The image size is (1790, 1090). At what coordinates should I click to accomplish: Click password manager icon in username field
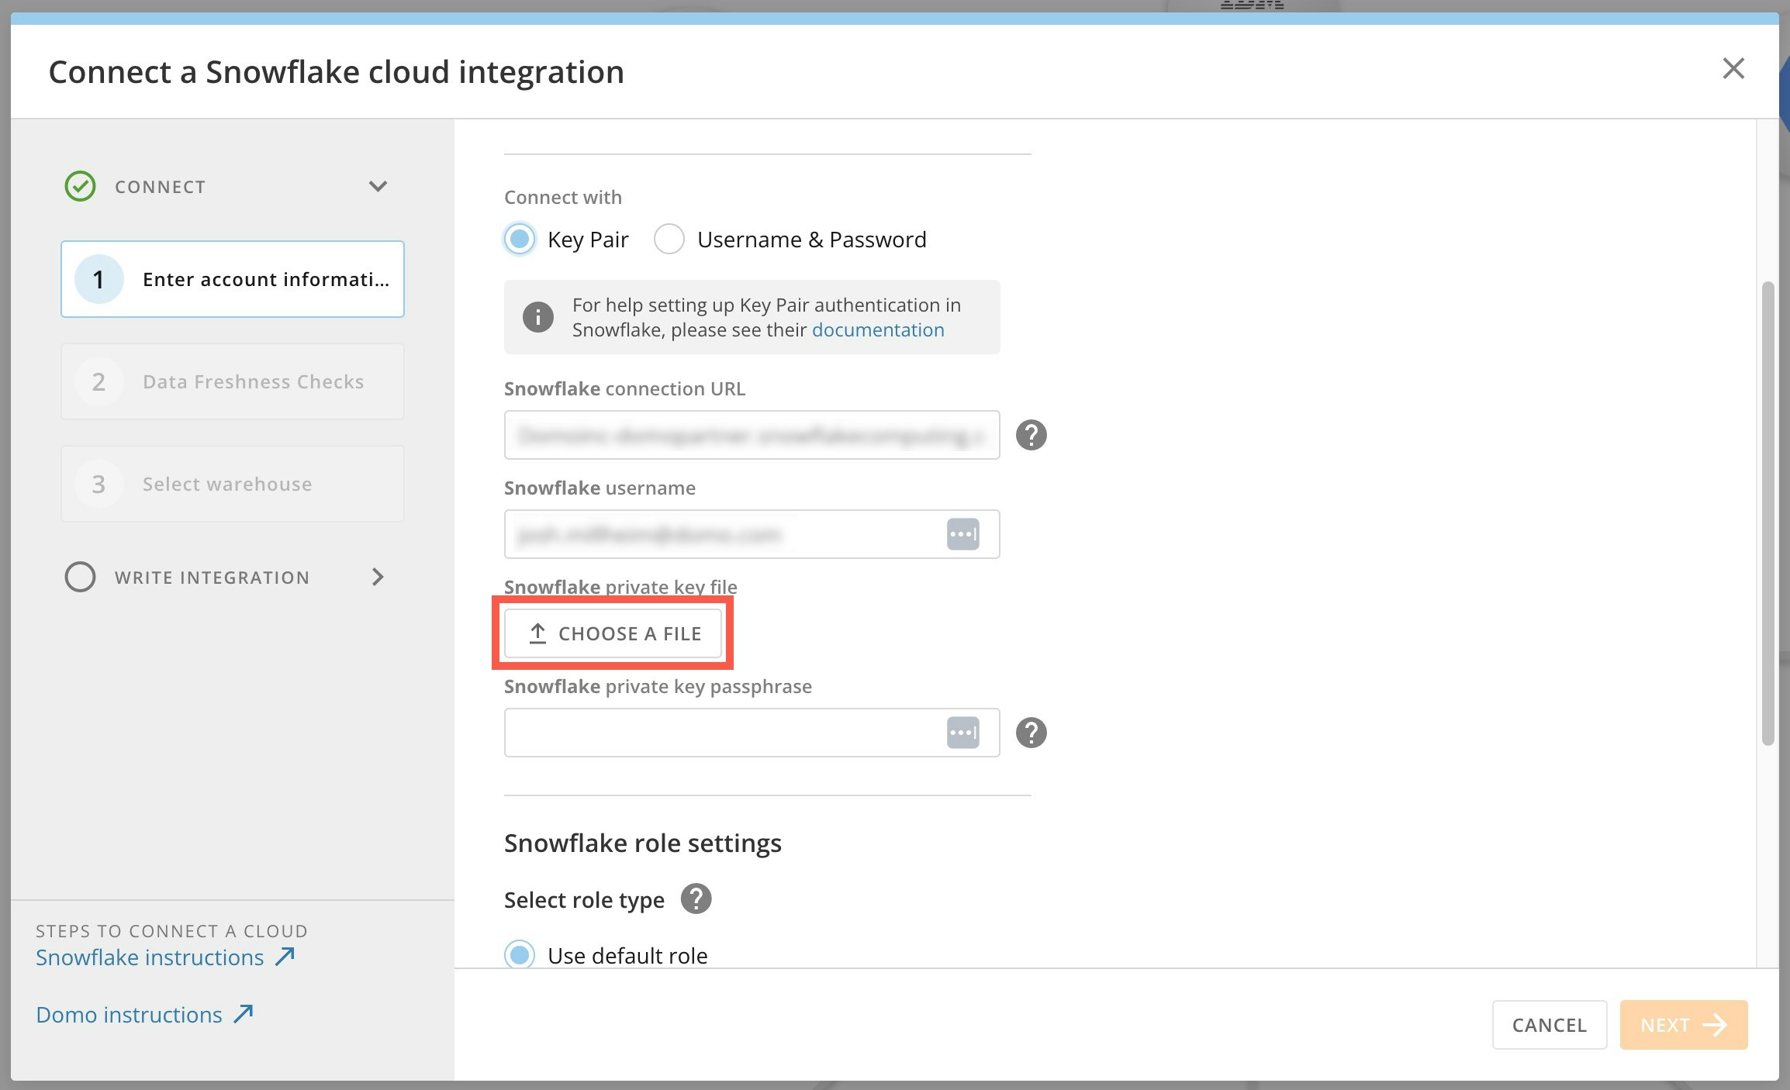coord(962,534)
